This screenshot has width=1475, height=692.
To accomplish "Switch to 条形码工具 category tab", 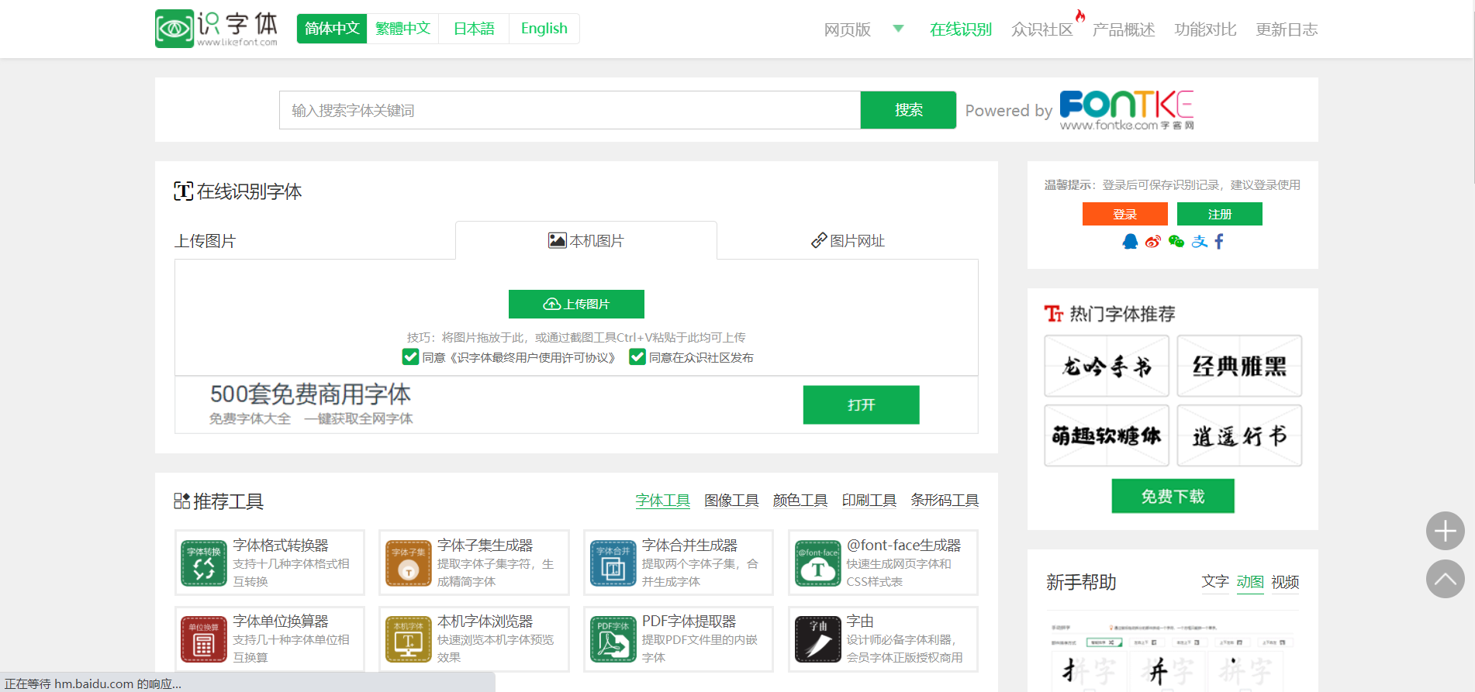I will point(945,501).
